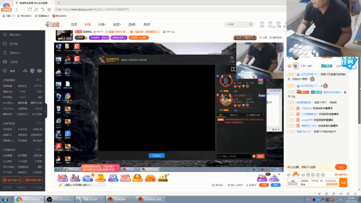Click the red bird app taskbar button
Viewport: 361px width, 203px height.
pos(120,199)
